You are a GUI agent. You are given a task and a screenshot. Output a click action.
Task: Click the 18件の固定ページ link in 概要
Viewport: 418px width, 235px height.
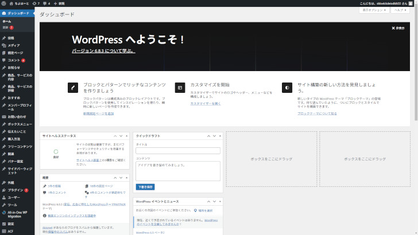(101, 186)
